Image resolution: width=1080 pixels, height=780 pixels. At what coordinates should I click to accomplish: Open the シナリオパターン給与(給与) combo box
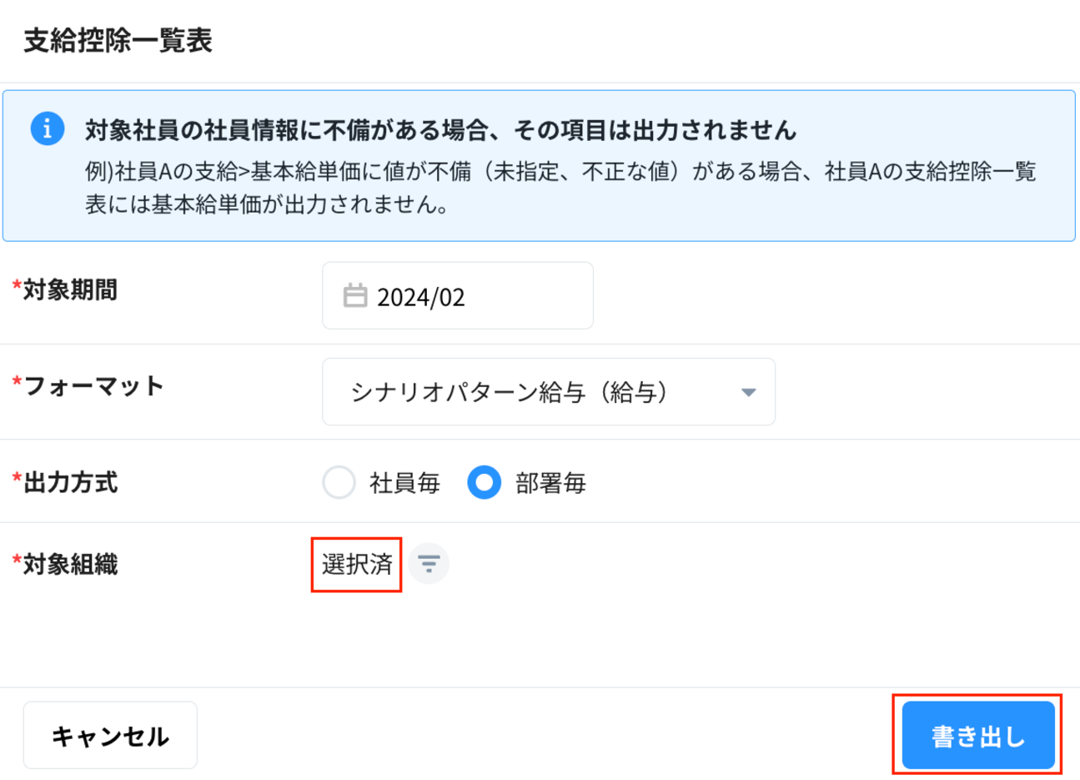coord(534,392)
